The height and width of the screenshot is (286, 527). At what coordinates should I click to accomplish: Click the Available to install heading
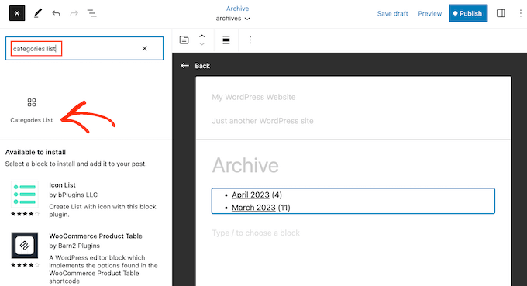coord(36,152)
